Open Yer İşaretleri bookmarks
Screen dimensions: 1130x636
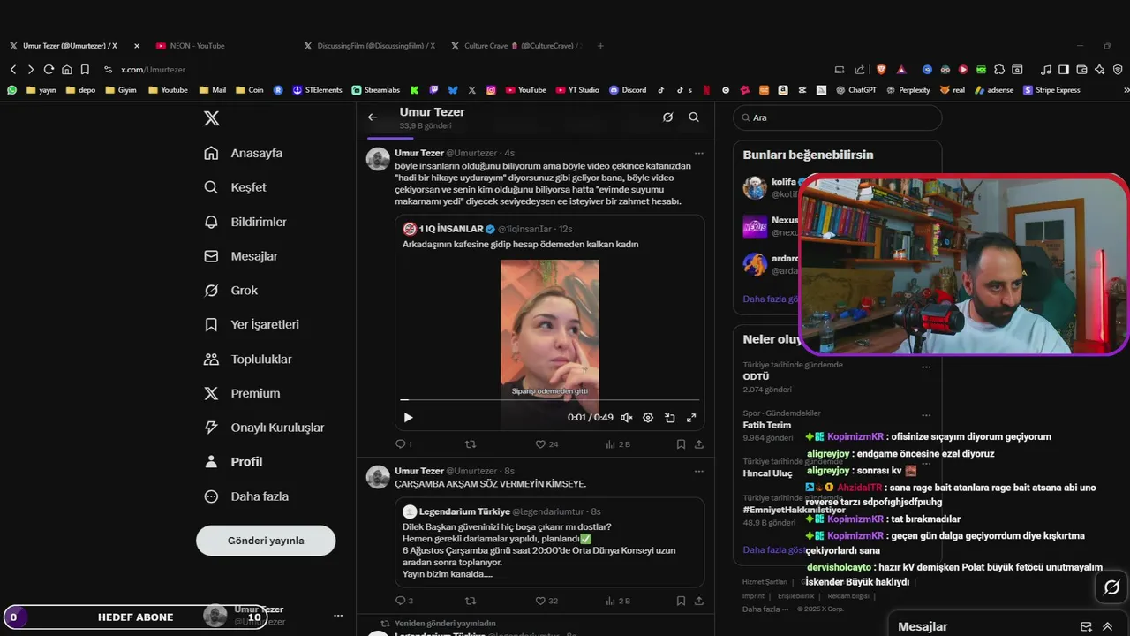[252, 324]
